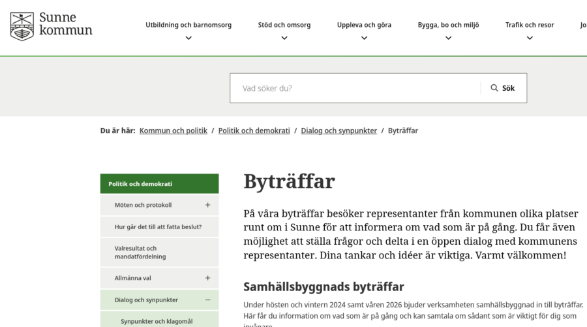
Task: Open Uppleva och göra chevron dropdown
Action: (x=364, y=39)
